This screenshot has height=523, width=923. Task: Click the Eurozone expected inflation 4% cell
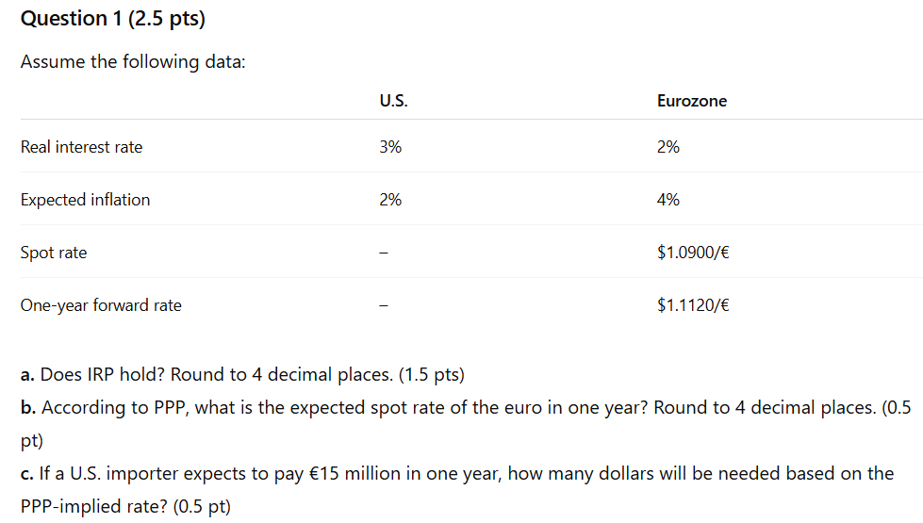(x=668, y=200)
